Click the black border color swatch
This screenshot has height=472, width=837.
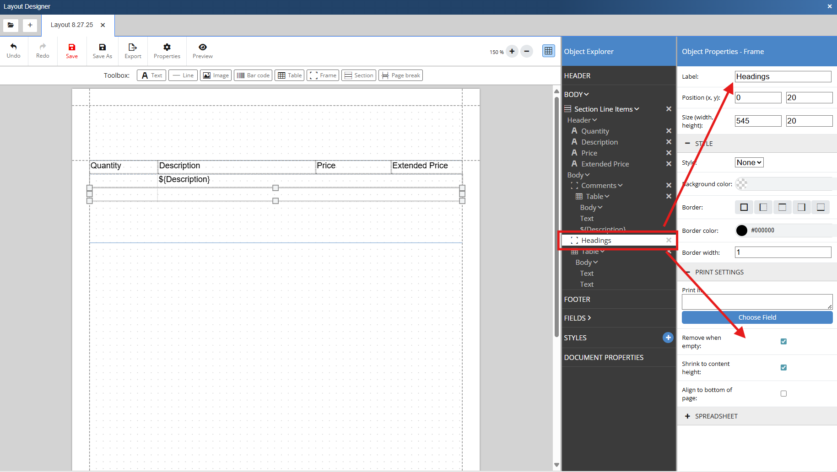741,231
